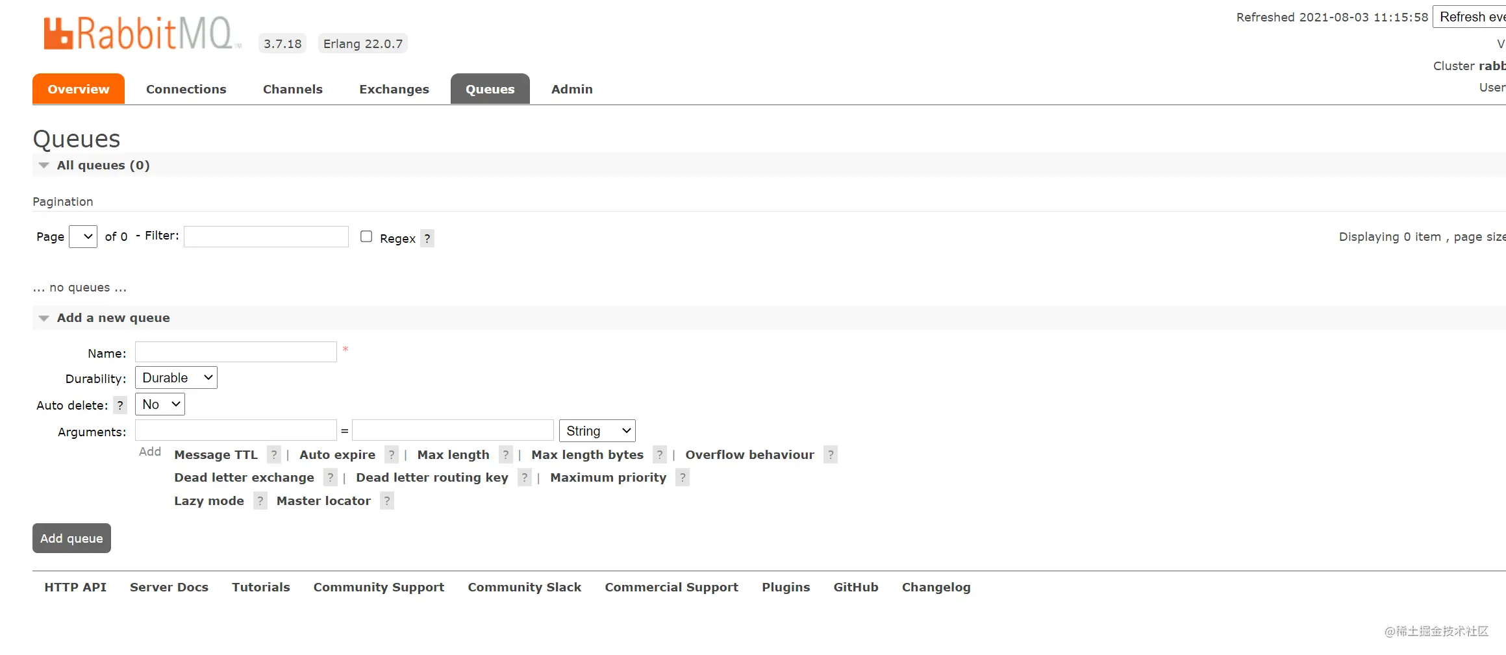Open the GitHub footer link

click(x=856, y=587)
